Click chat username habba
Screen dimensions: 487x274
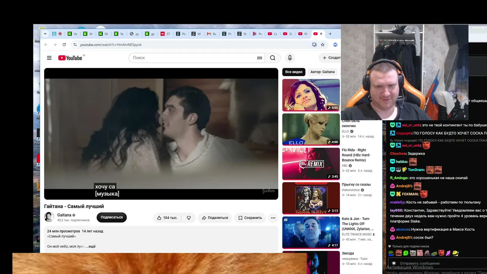click(x=402, y=162)
